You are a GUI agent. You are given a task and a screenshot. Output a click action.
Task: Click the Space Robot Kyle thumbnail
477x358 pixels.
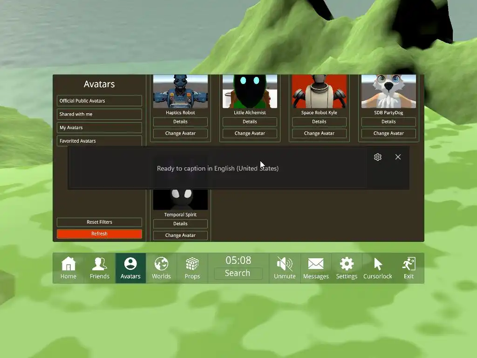[319, 91]
